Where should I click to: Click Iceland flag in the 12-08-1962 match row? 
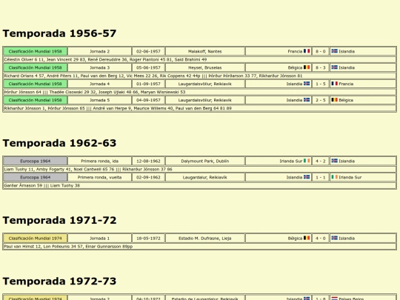(334, 161)
